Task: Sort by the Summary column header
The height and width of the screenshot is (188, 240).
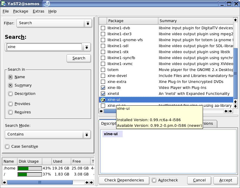Action: point(196,21)
